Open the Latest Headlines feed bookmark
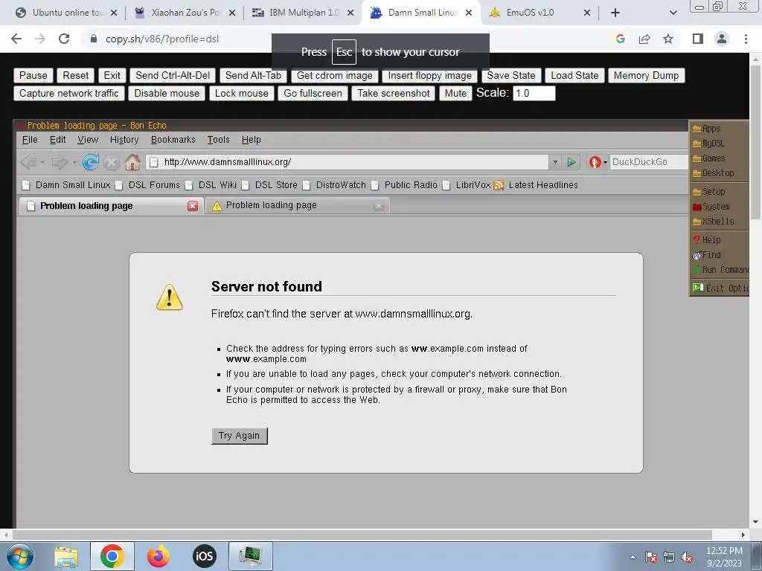The image size is (762, 571). pos(537,185)
